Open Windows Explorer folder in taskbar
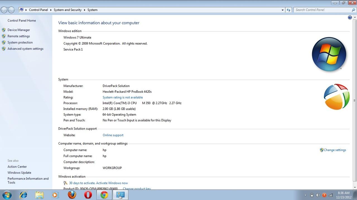Image resolution: width=357 pixels, height=200 pixels. click(x=39, y=195)
